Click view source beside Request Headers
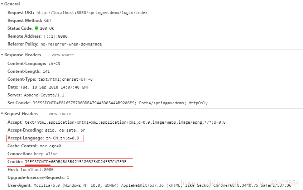The width and height of the screenshot is (303, 190). (60, 114)
